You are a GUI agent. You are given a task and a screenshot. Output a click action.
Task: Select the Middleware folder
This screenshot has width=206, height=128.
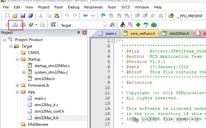(38, 124)
